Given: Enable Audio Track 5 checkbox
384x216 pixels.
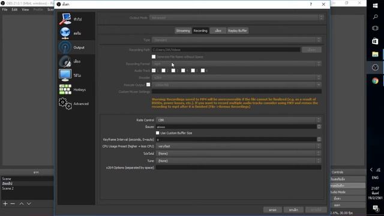Looking at the screenshot, I should pos(193,71).
